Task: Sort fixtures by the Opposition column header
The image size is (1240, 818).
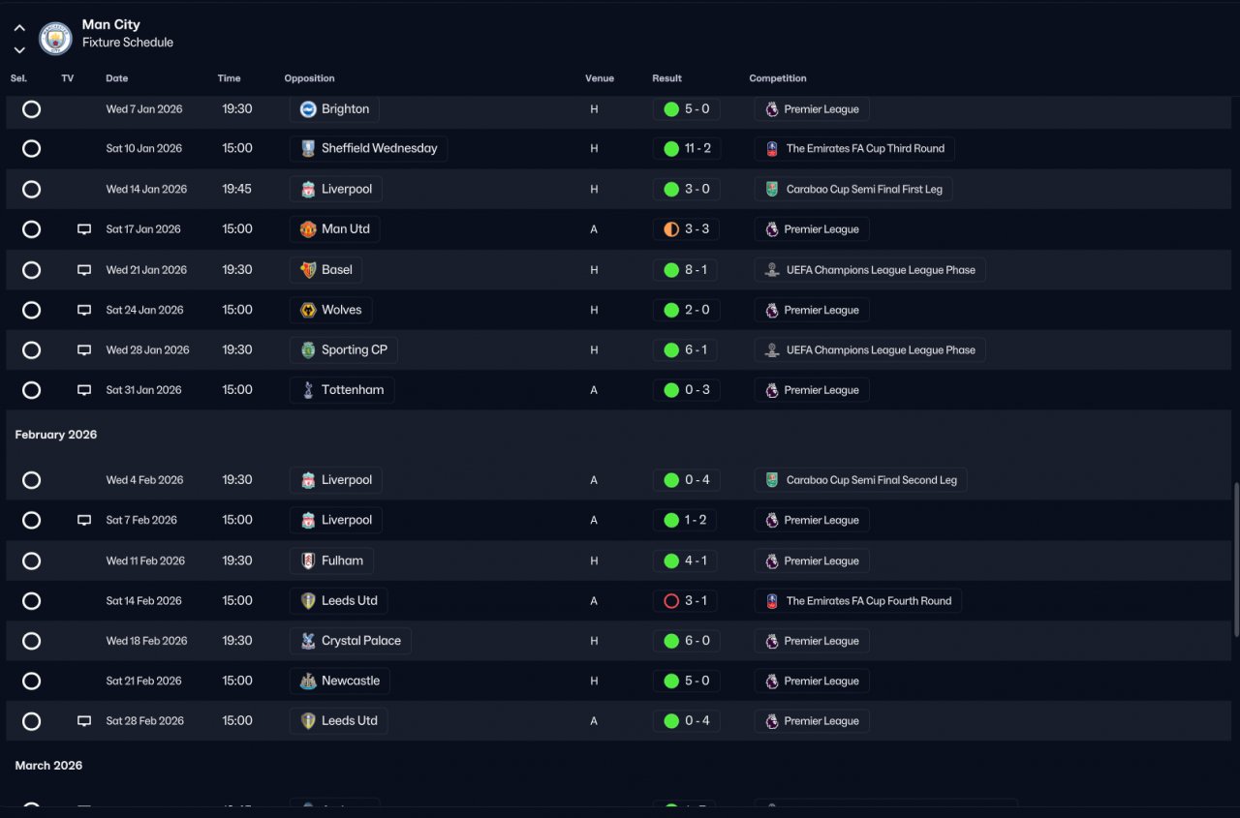Action: click(309, 78)
